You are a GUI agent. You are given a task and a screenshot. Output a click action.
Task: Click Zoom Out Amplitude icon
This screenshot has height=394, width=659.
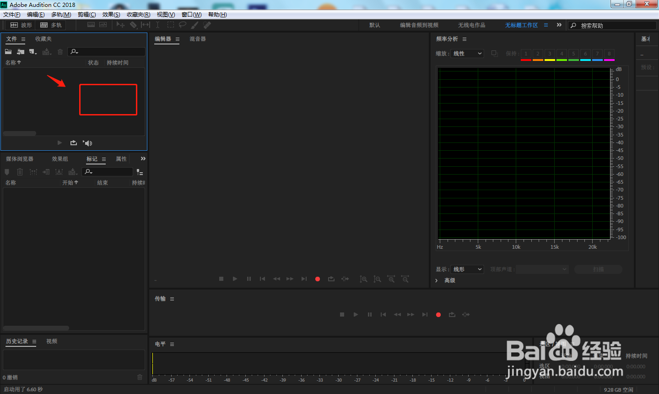click(x=377, y=279)
